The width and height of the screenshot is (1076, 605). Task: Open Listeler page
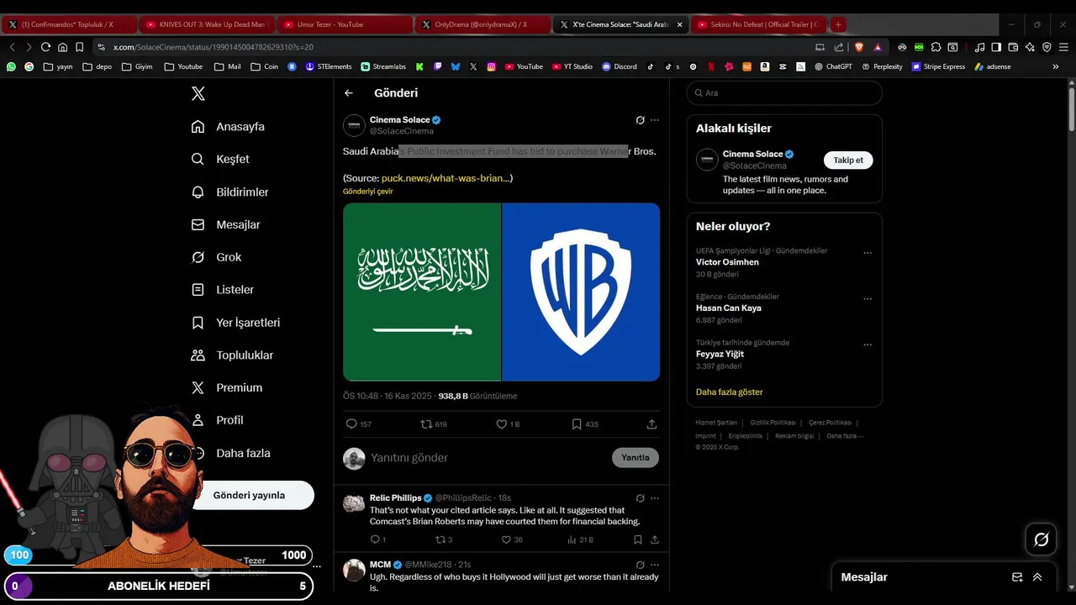pyautogui.click(x=222, y=290)
